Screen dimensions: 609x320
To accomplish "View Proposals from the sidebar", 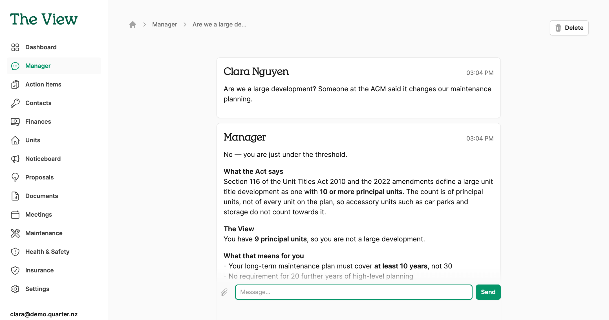I will coord(54,177).
